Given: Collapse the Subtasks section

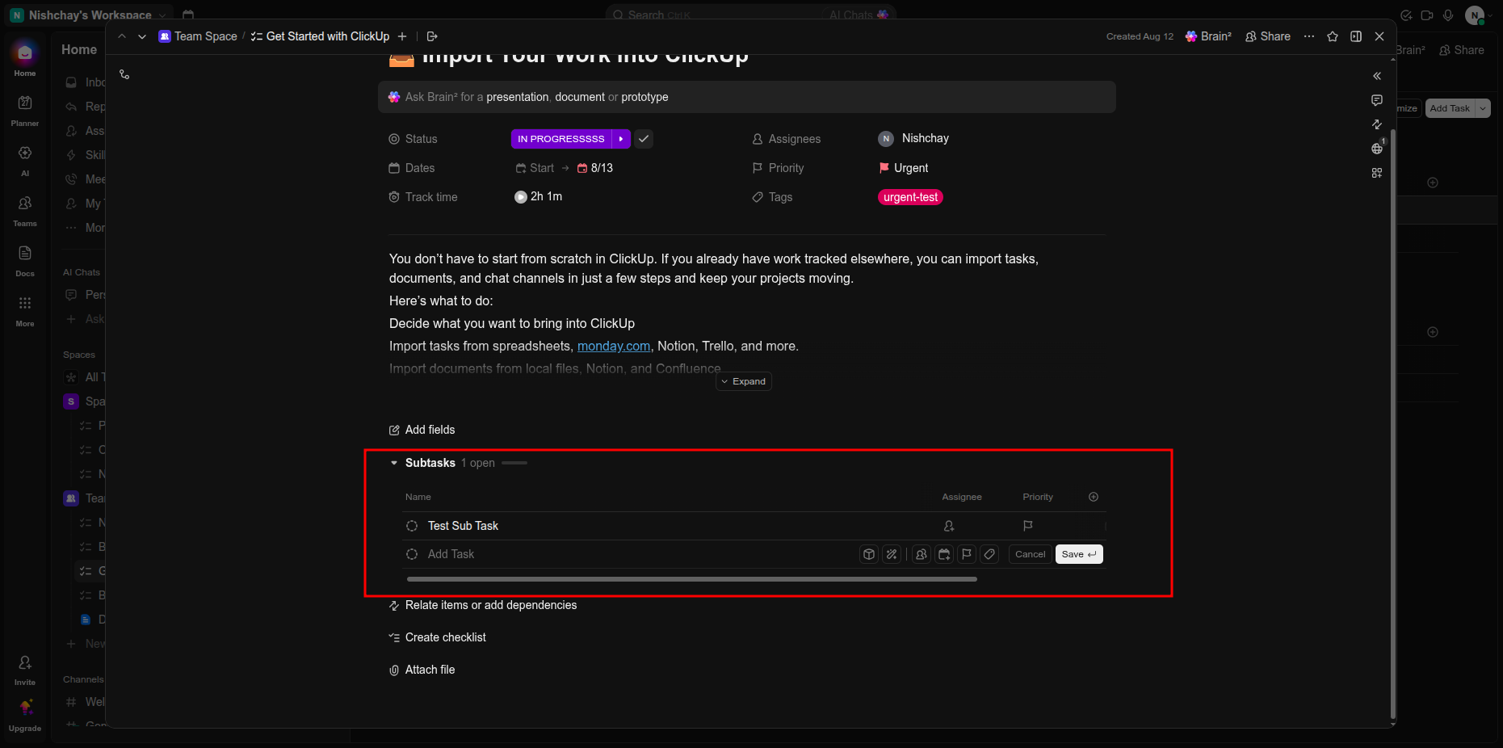Looking at the screenshot, I should click(x=394, y=463).
